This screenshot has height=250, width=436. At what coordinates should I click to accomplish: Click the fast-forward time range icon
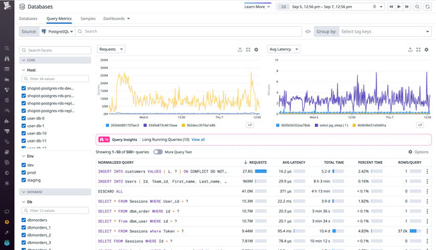(407, 7)
